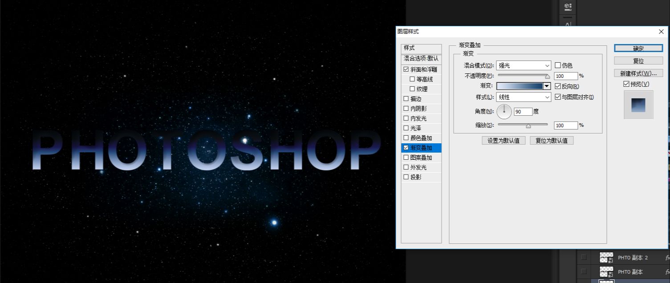
Task: Enable the 描边 effect checkbox
Action: tap(406, 99)
